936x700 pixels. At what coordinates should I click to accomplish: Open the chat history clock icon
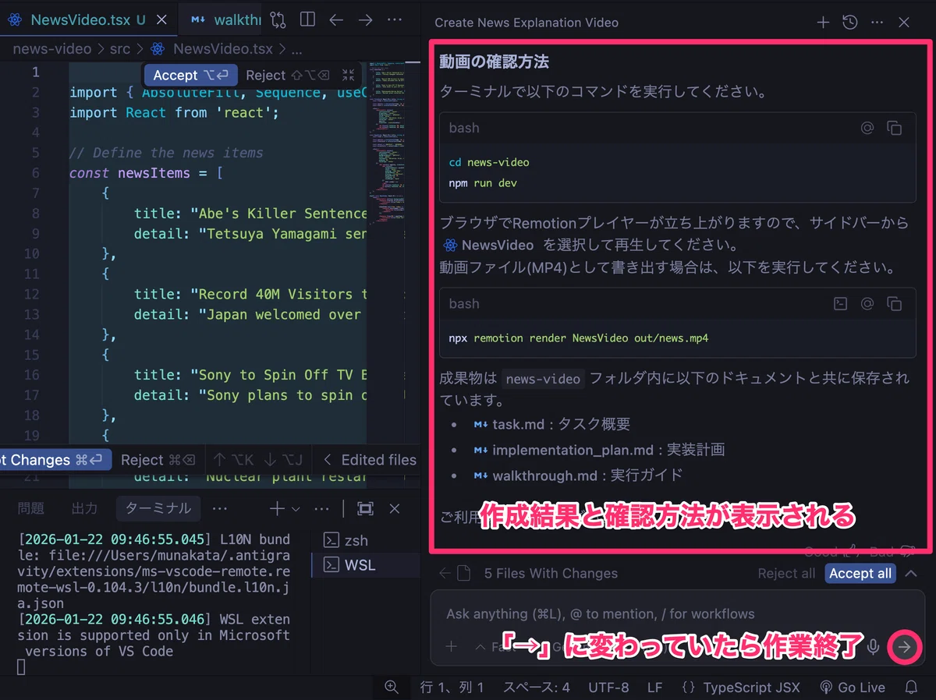(x=850, y=23)
